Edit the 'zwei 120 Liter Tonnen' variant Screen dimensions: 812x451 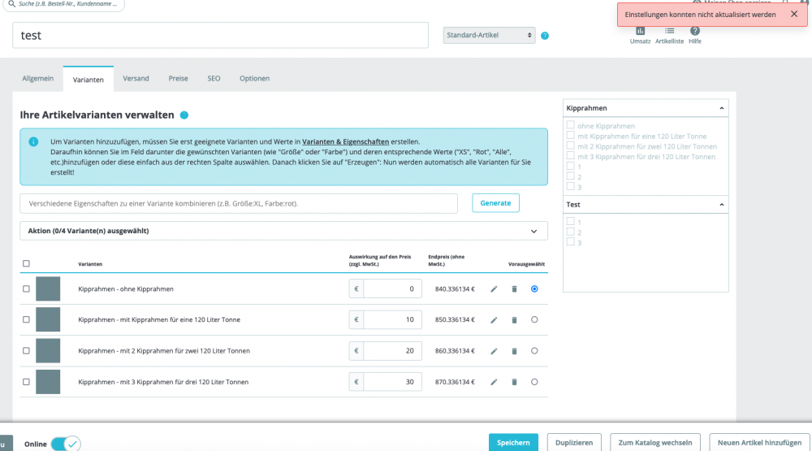click(x=494, y=352)
